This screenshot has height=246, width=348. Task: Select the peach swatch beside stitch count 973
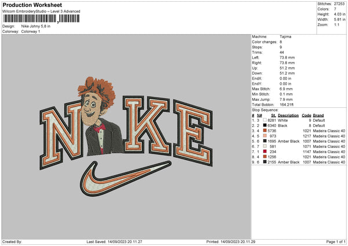pos(264,136)
